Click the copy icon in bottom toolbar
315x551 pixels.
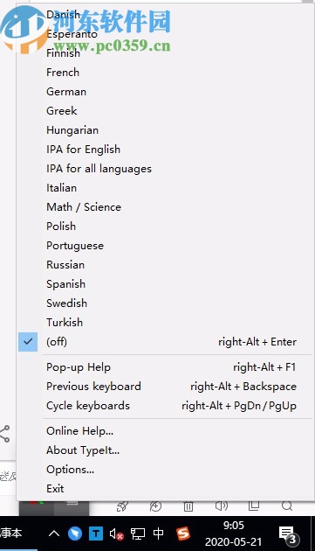(x=254, y=506)
